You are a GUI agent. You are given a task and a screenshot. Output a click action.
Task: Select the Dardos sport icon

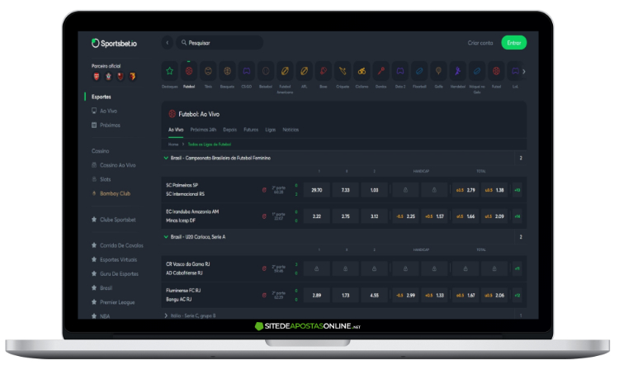click(x=381, y=72)
